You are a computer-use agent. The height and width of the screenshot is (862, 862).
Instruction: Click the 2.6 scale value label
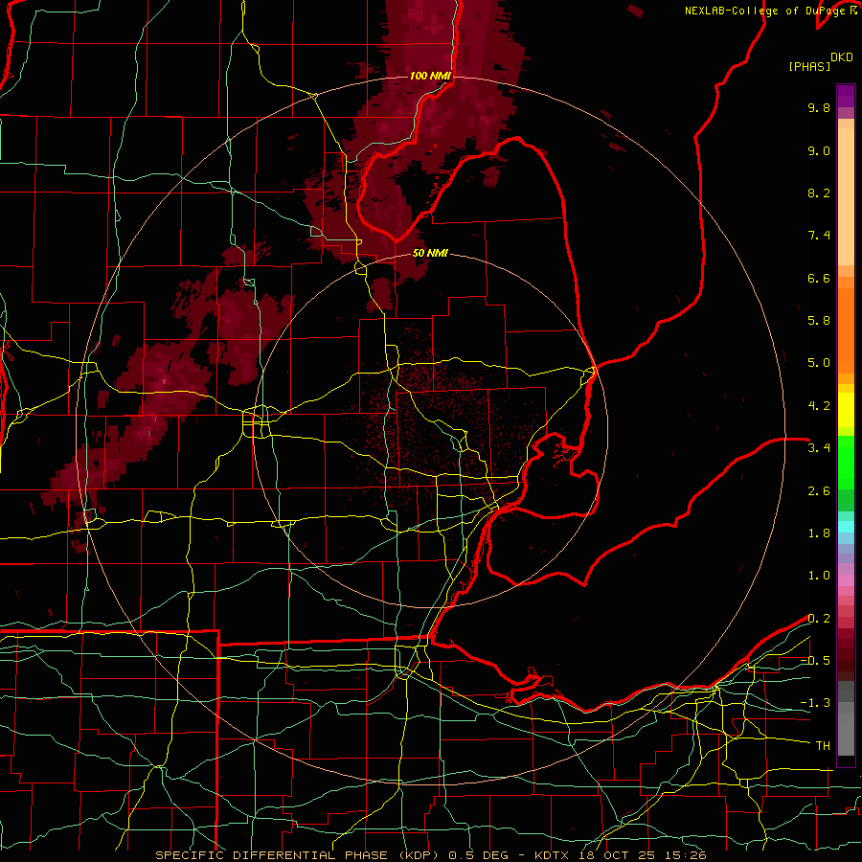pos(819,491)
